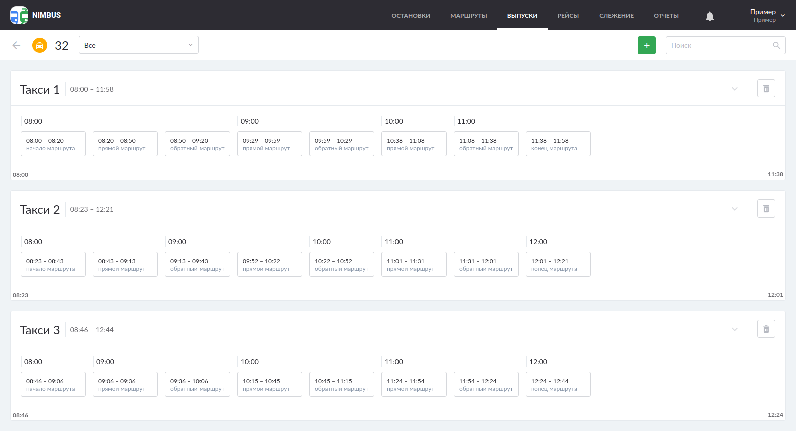The image size is (796, 431).
Task: Select the 08:00 – 08:20 trip in Такси 1
Action: (x=53, y=144)
